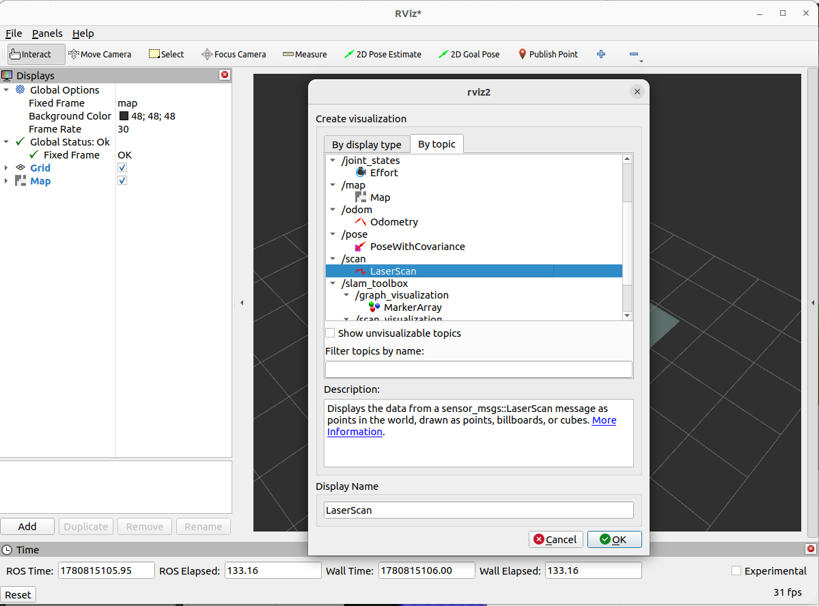819x606 pixels.
Task: Open the Help menu
Action: click(83, 33)
